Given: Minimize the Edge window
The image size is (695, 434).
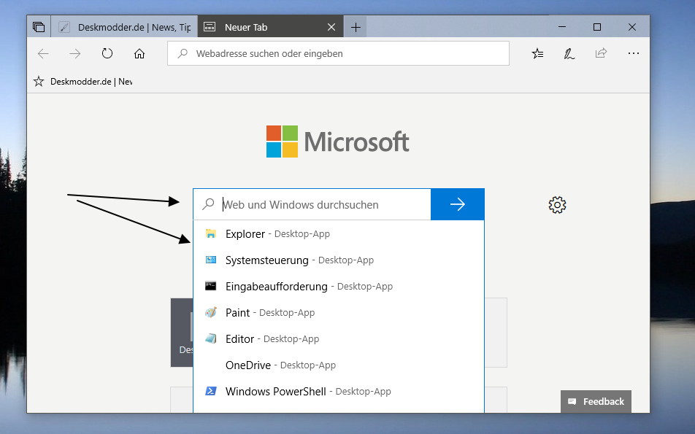Looking at the screenshot, I should coord(562,27).
